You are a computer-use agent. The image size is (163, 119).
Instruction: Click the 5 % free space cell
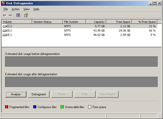tap(153, 35)
